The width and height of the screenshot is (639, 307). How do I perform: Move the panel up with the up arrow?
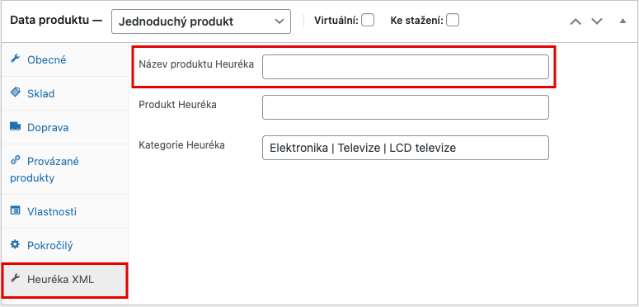point(576,21)
